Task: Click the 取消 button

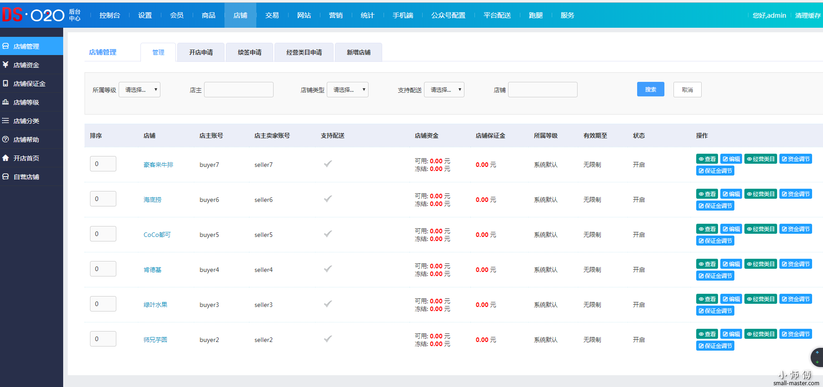Action: (x=688, y=90)
